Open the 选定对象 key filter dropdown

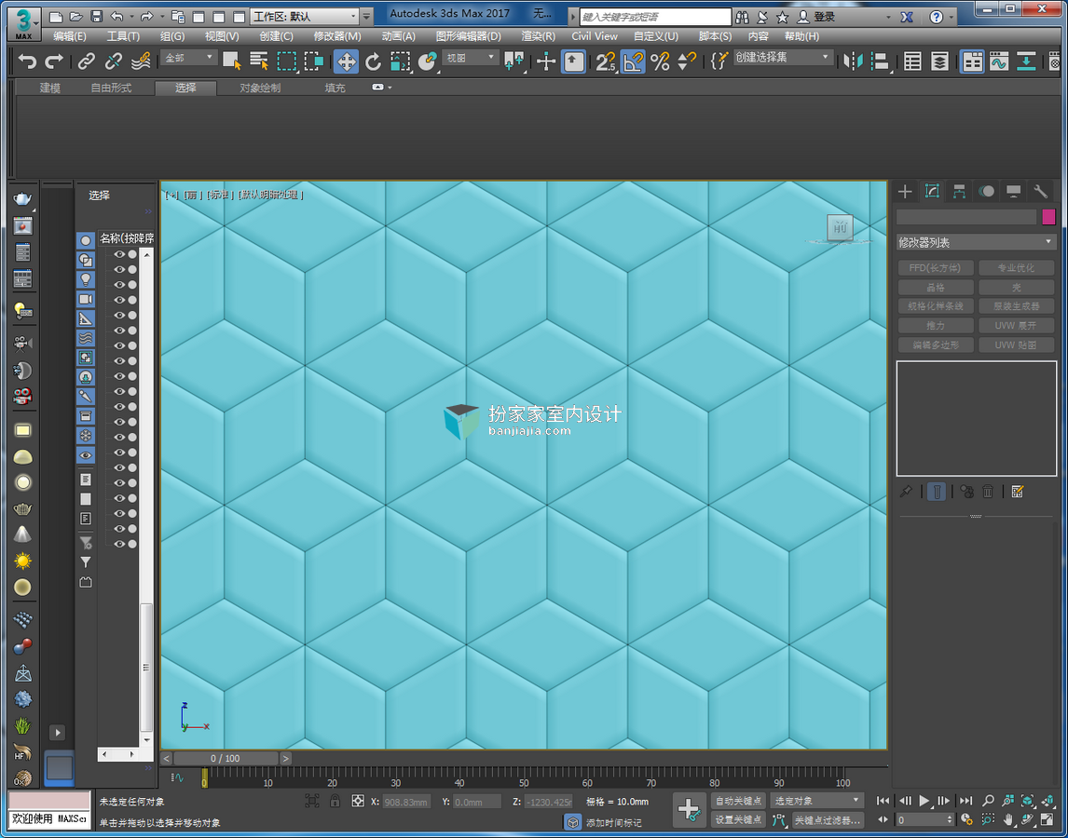point(816,802)
